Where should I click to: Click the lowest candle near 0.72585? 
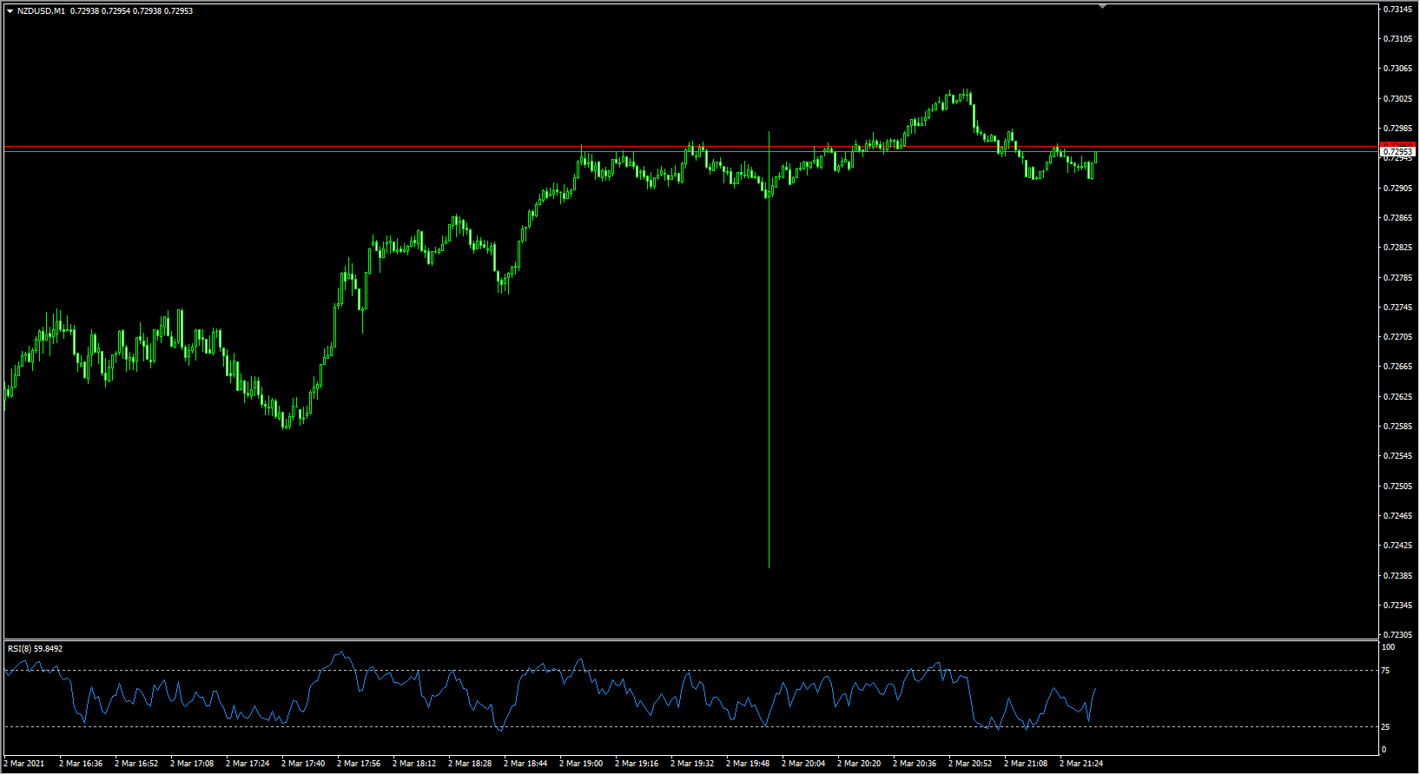point(286,422)
